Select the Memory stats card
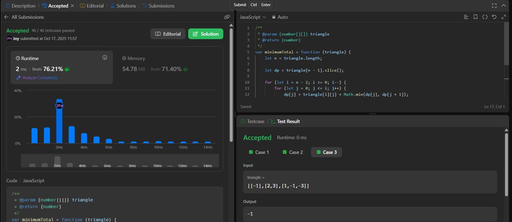 pyautogui.click(x=168, y=67)
